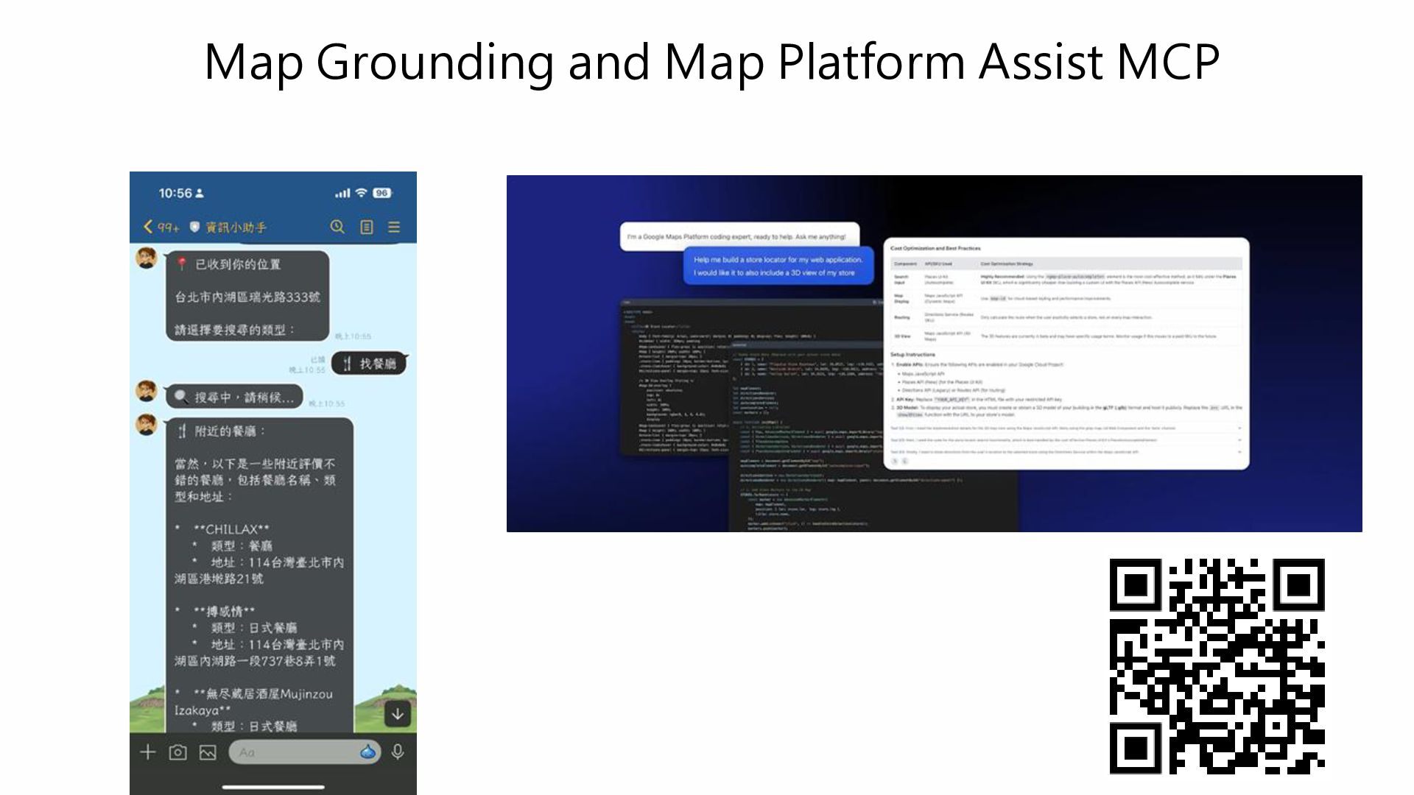Click the 已收到你的位置 text
1414x795 pixels.
click(238, 264)
